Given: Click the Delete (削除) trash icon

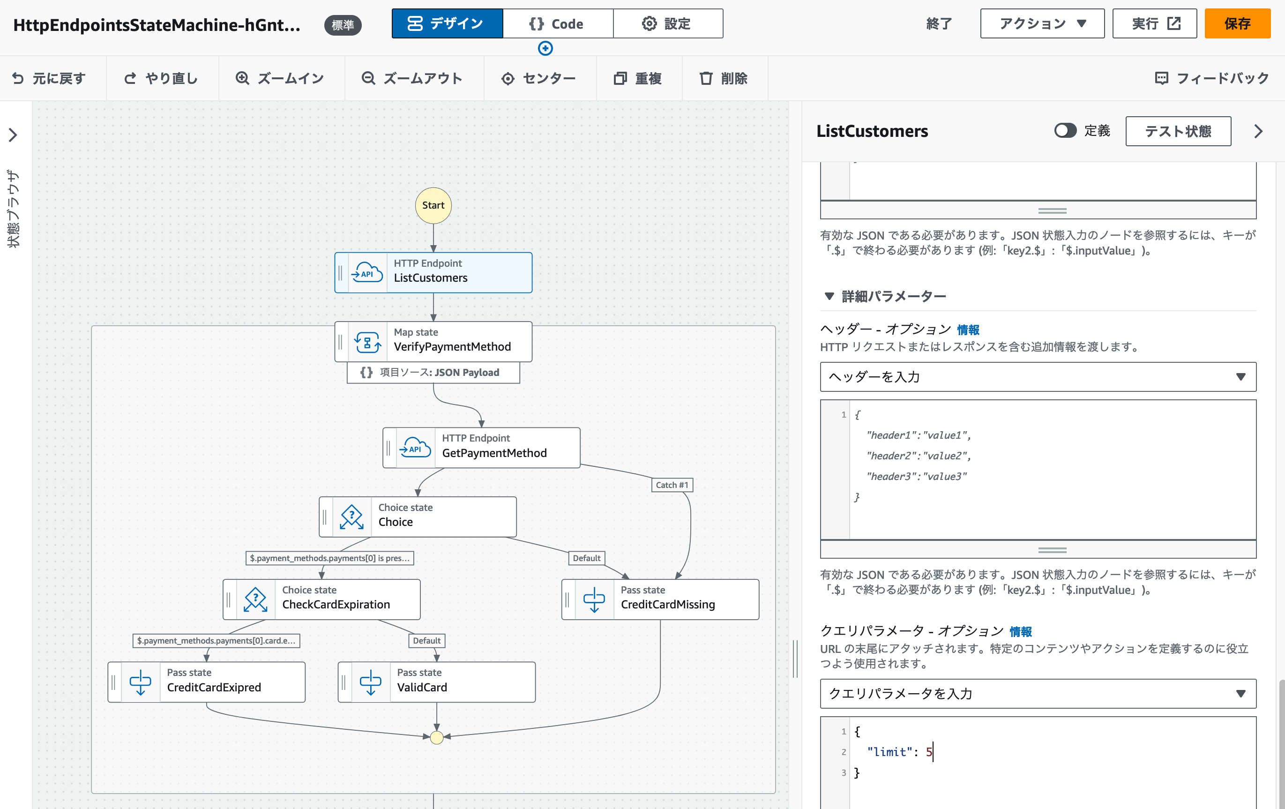Looking at the screenshot, I should [705, 78].
